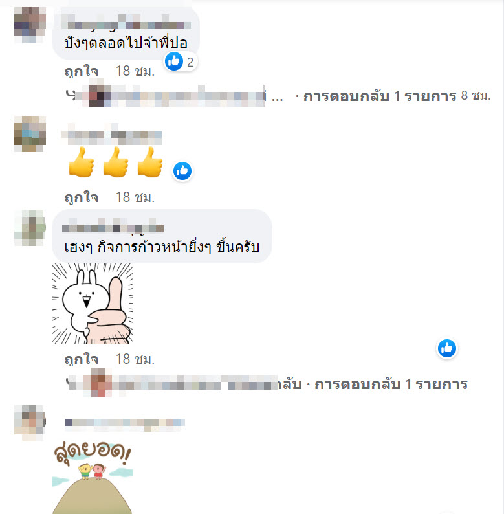Open the rabbit thumbs-up sticker
This screenshot has height=514, width=504.
pos(92,304)
